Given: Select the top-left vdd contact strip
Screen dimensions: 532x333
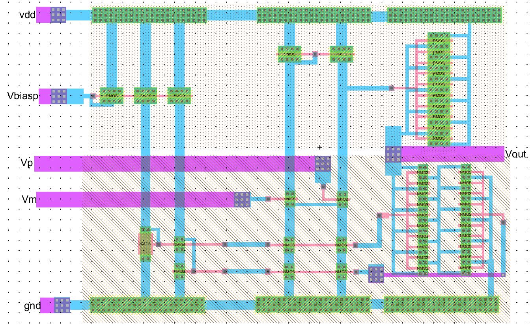Looking at the screenshot, I should [x=149, y=15].
